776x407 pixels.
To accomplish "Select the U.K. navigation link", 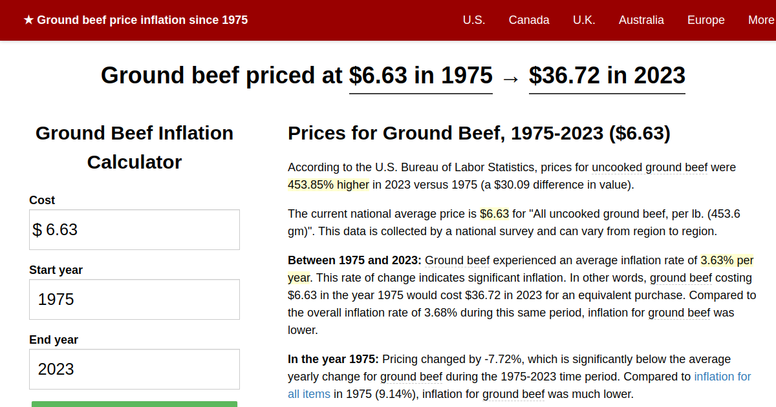I will (584, 20).
